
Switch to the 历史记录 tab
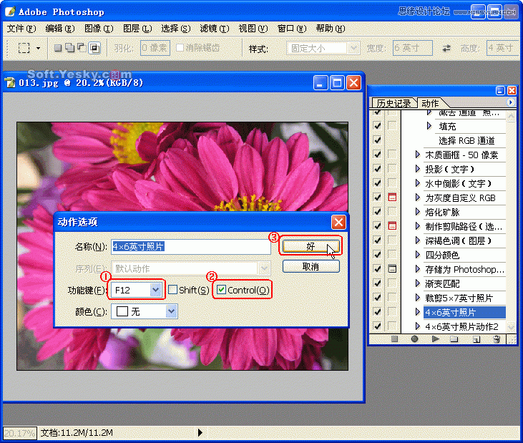(x=394, y=103)
